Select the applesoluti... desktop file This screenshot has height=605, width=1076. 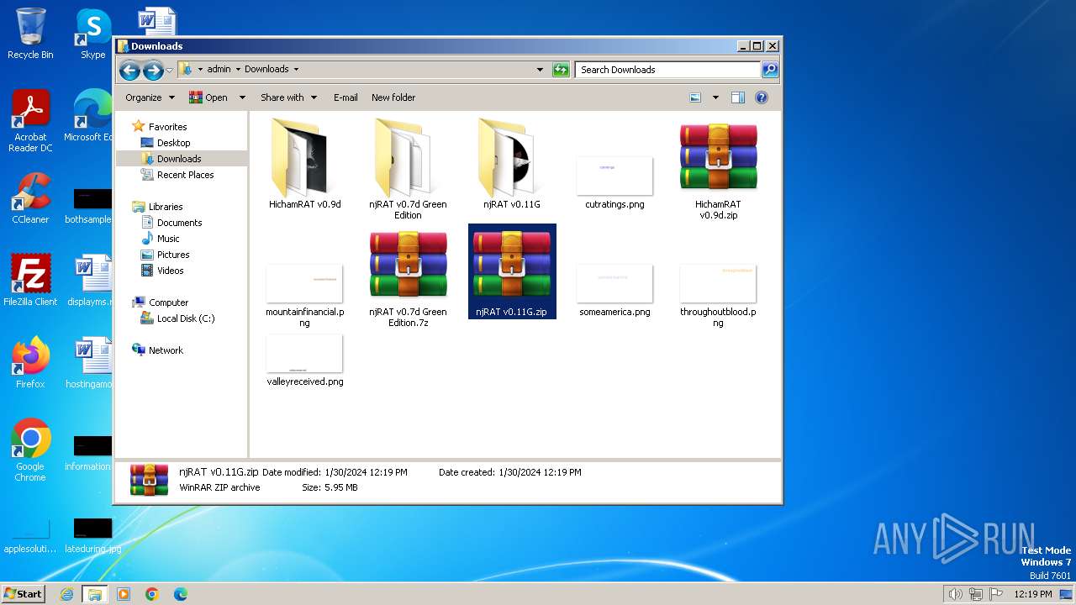point(30,538)
